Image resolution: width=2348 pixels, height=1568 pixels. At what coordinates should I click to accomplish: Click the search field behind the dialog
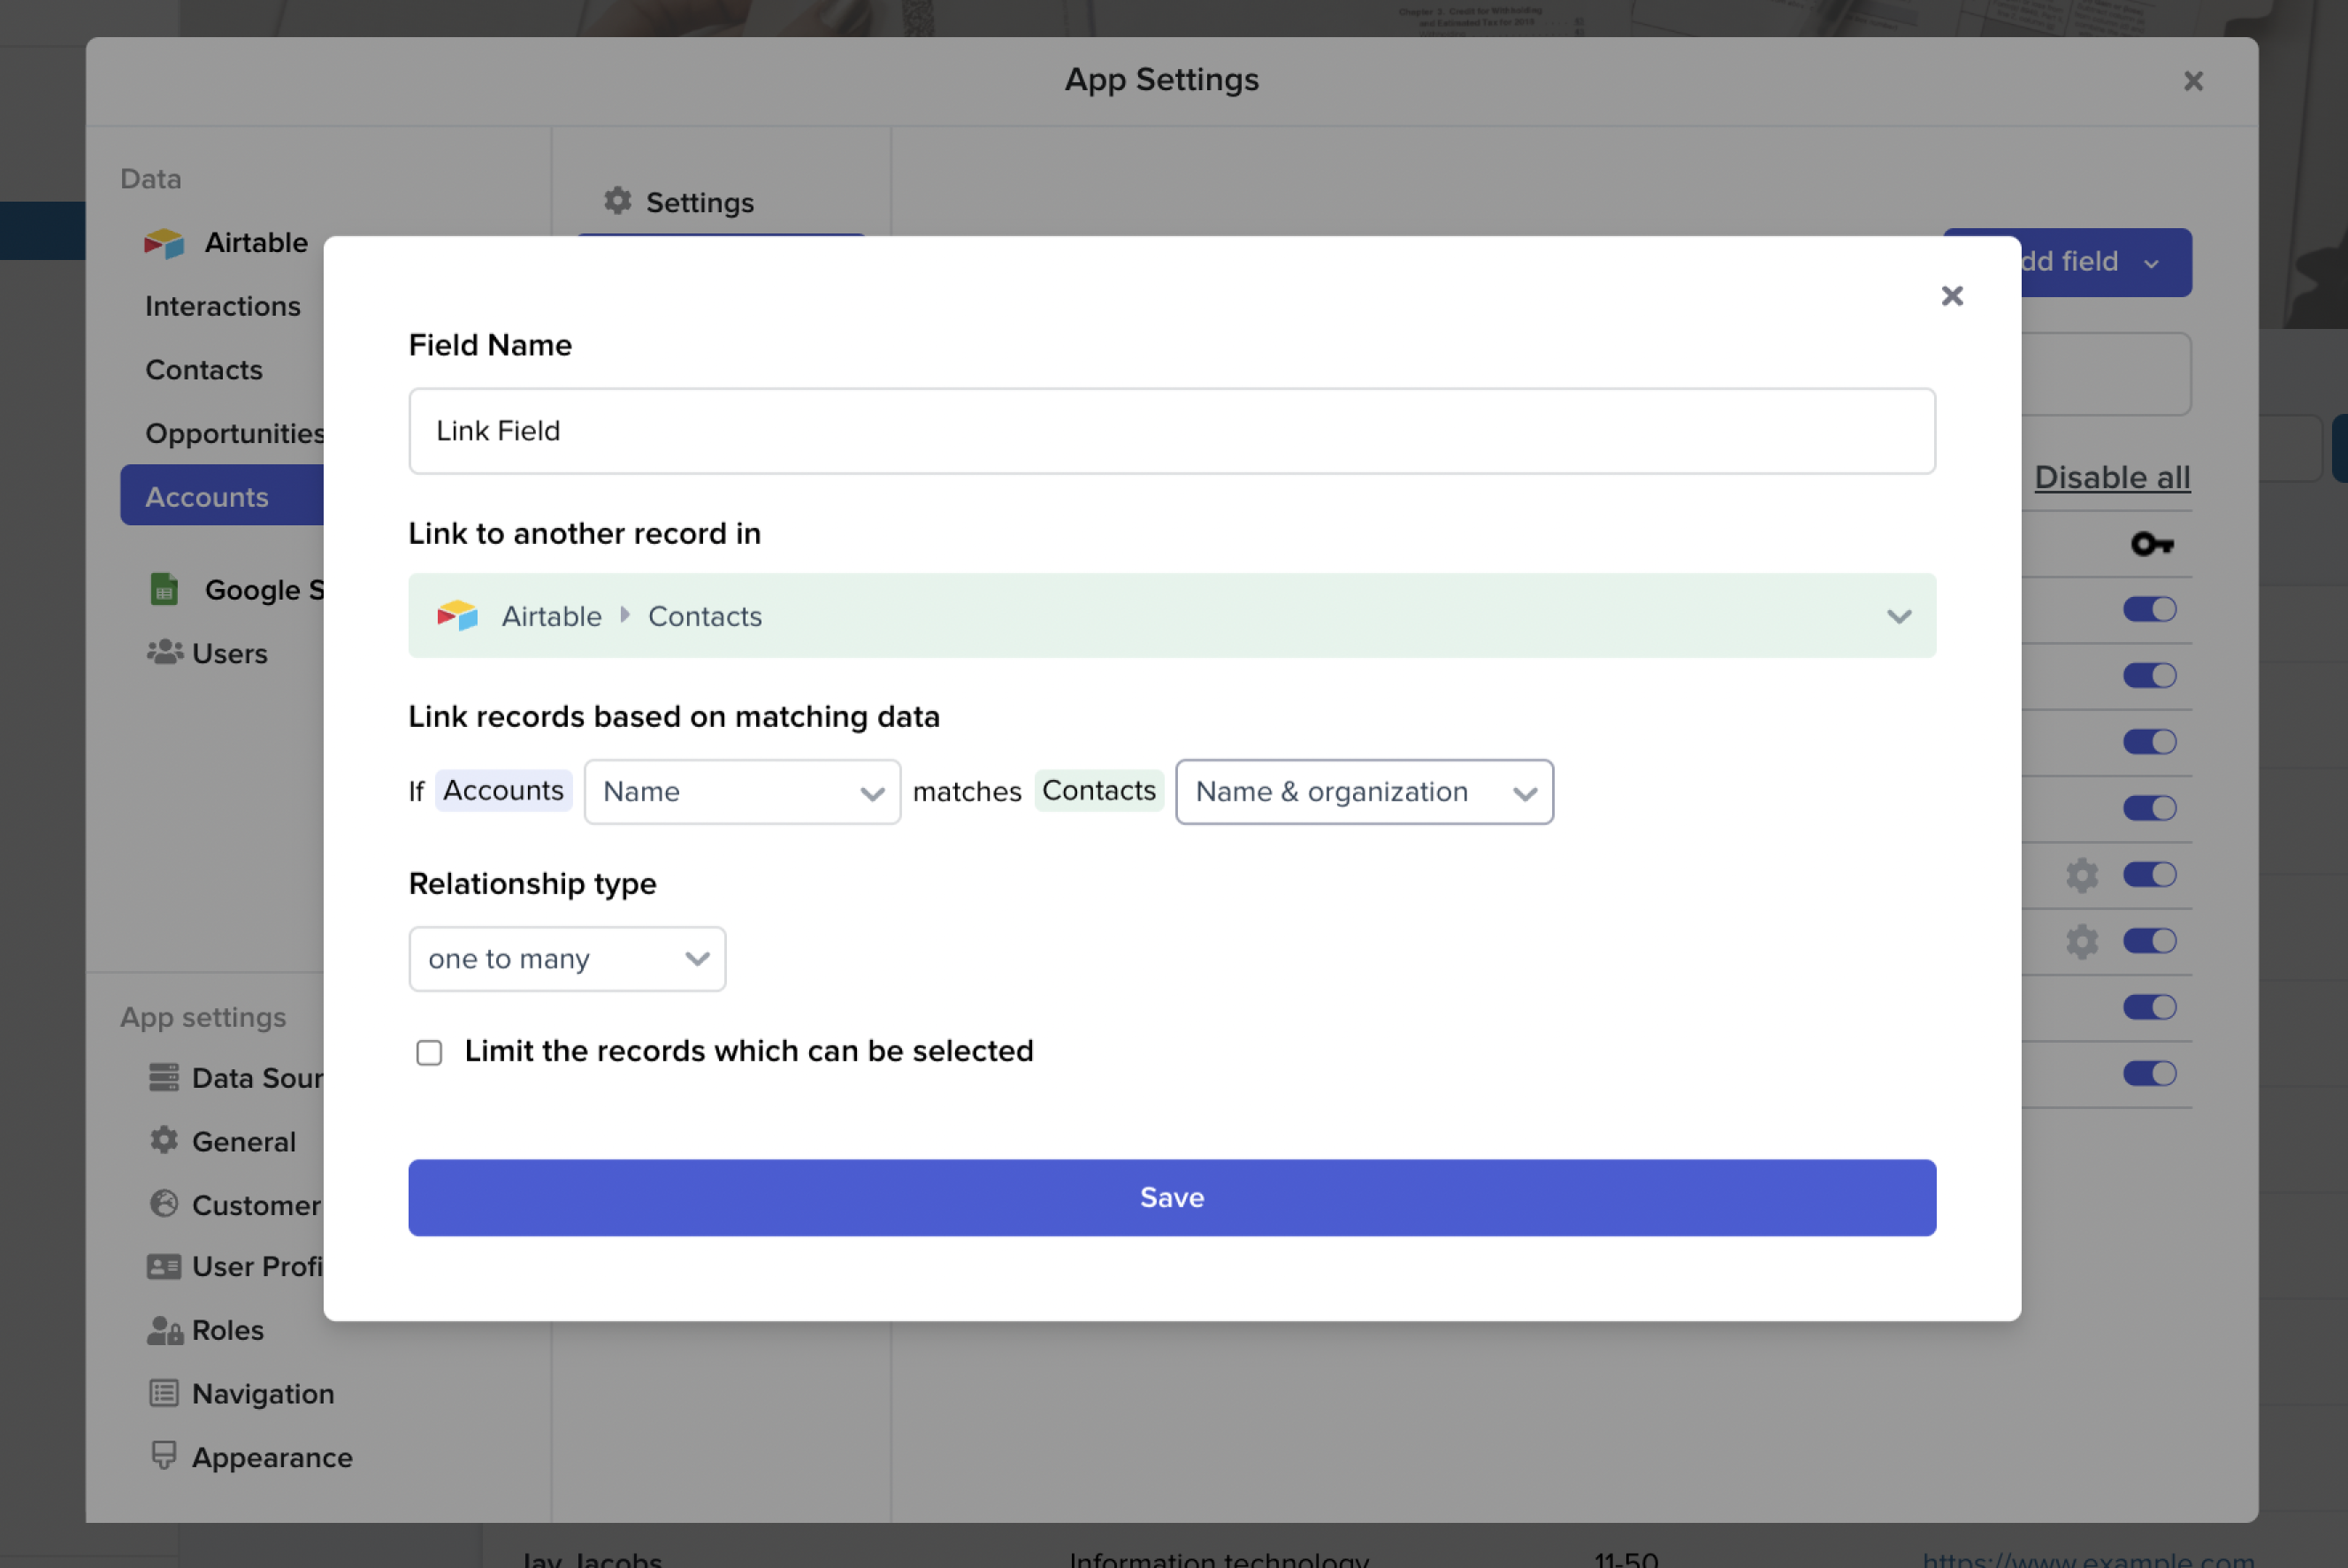[2105, 374]
